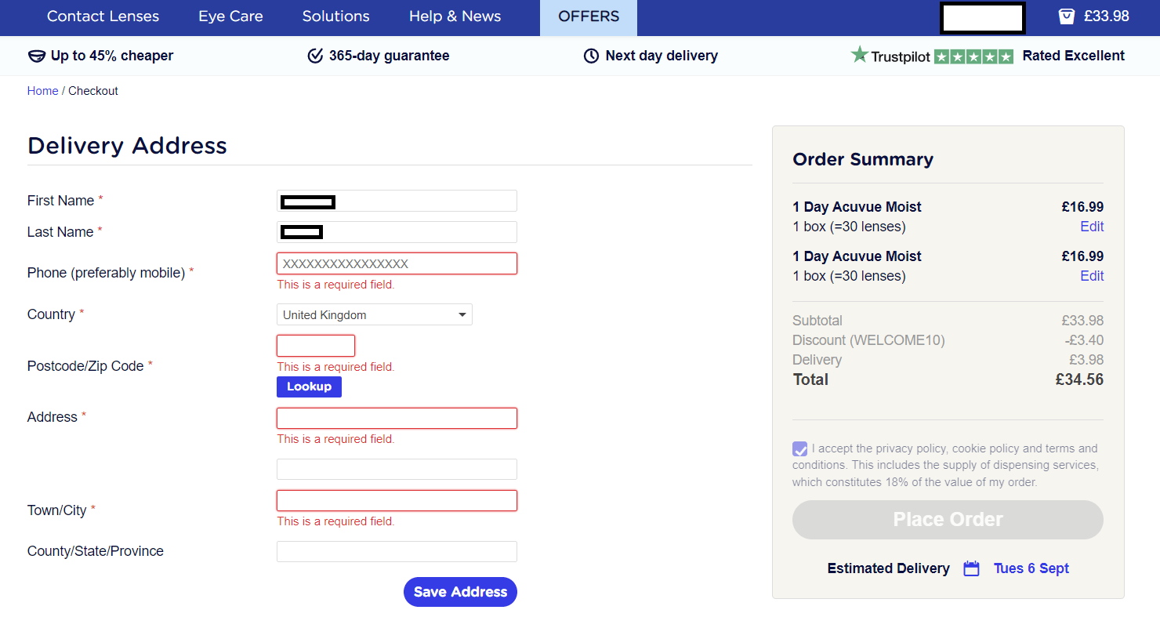Click the next day delivery clock icon
The height and width of the screenshot is (628, 1160).
click(x=591, y=56)
